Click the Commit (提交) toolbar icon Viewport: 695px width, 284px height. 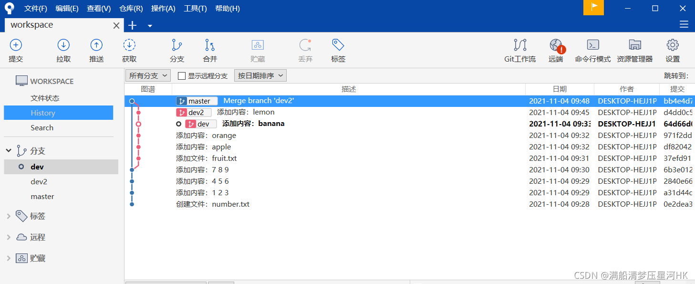pyautogui.click(x=16, y=45)
